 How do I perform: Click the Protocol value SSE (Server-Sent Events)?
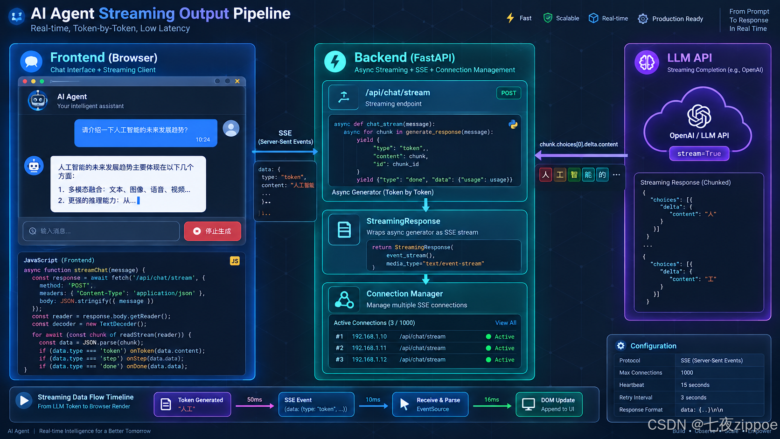711,361
